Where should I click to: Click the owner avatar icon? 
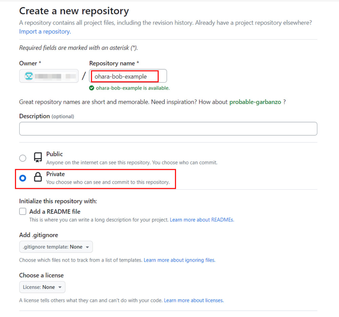[x=29, y=76]
